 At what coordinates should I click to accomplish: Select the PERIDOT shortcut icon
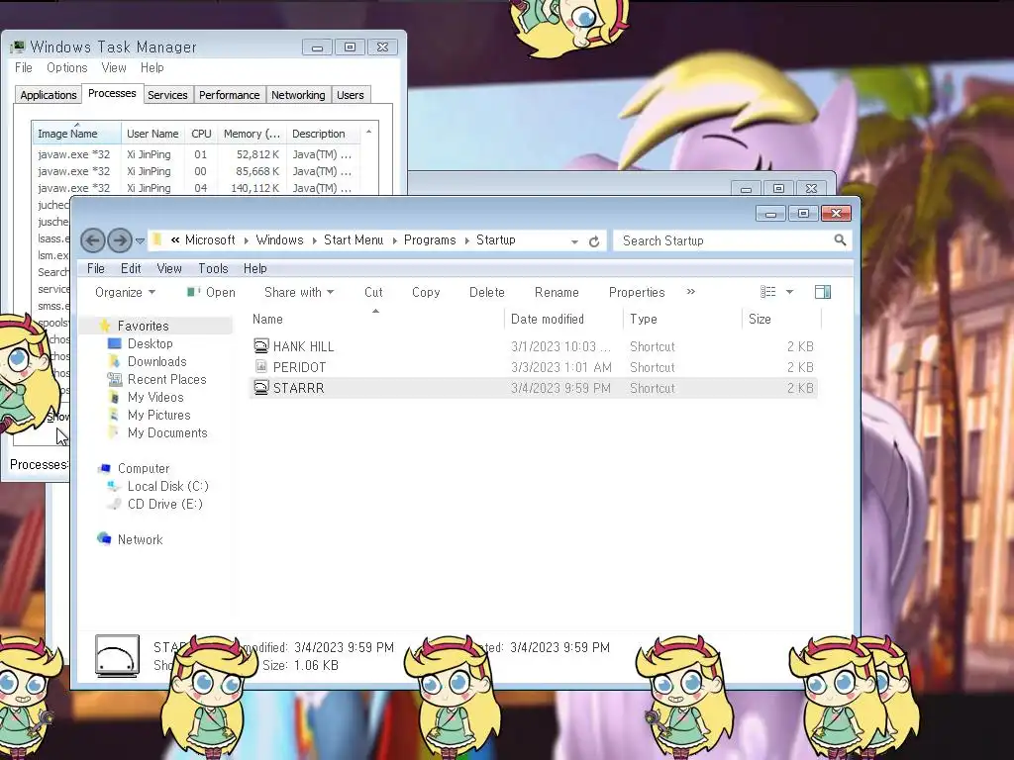click(x=260, y=366)
